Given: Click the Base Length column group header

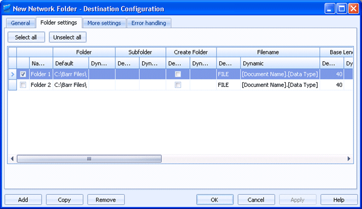Looking at the screenshot, I should coord(336,52).
